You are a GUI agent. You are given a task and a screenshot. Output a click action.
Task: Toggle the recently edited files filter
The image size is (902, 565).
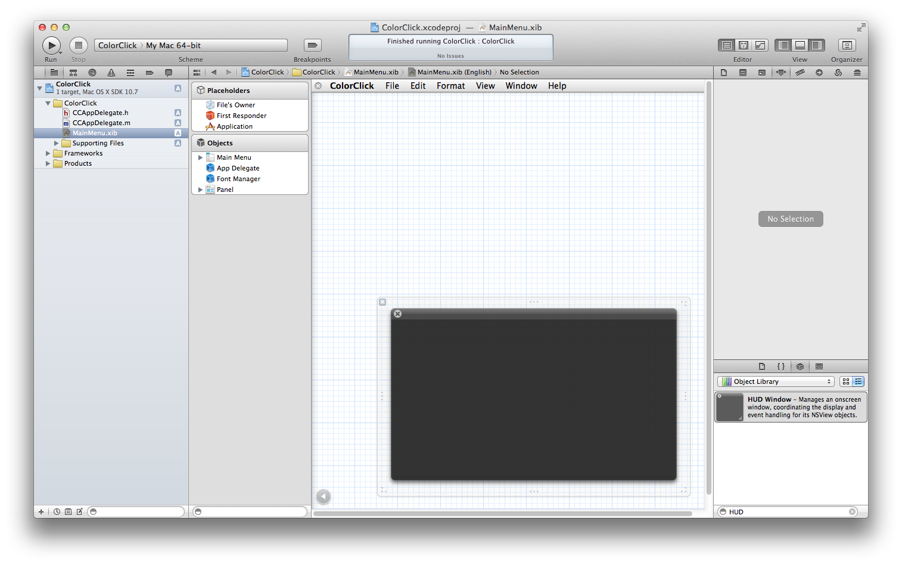[x=57, y=512]
